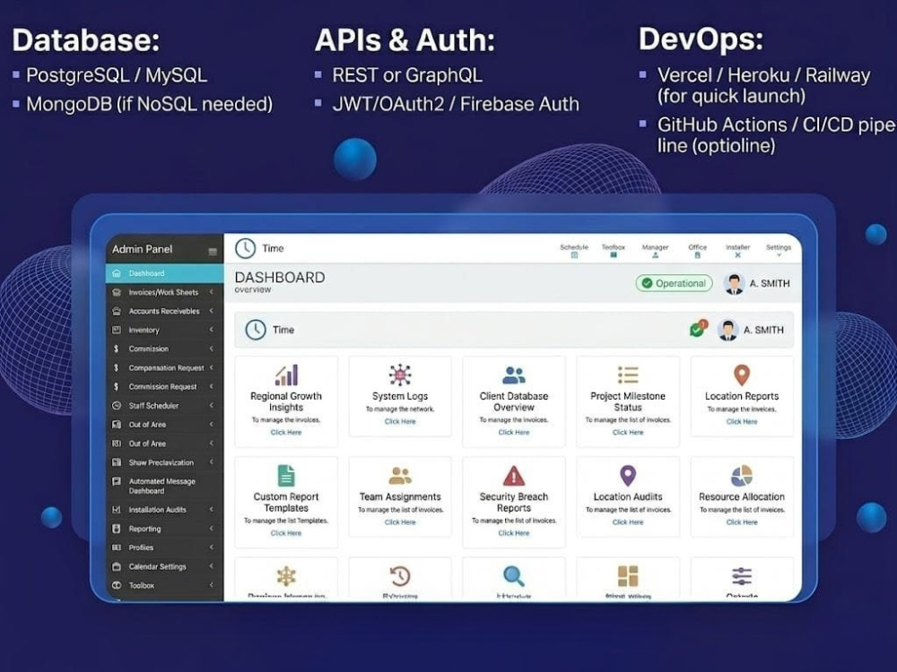This screenshot has height=672, width=897.
Task: Click the clock icon in top header
Action: (x=246, y=248)
